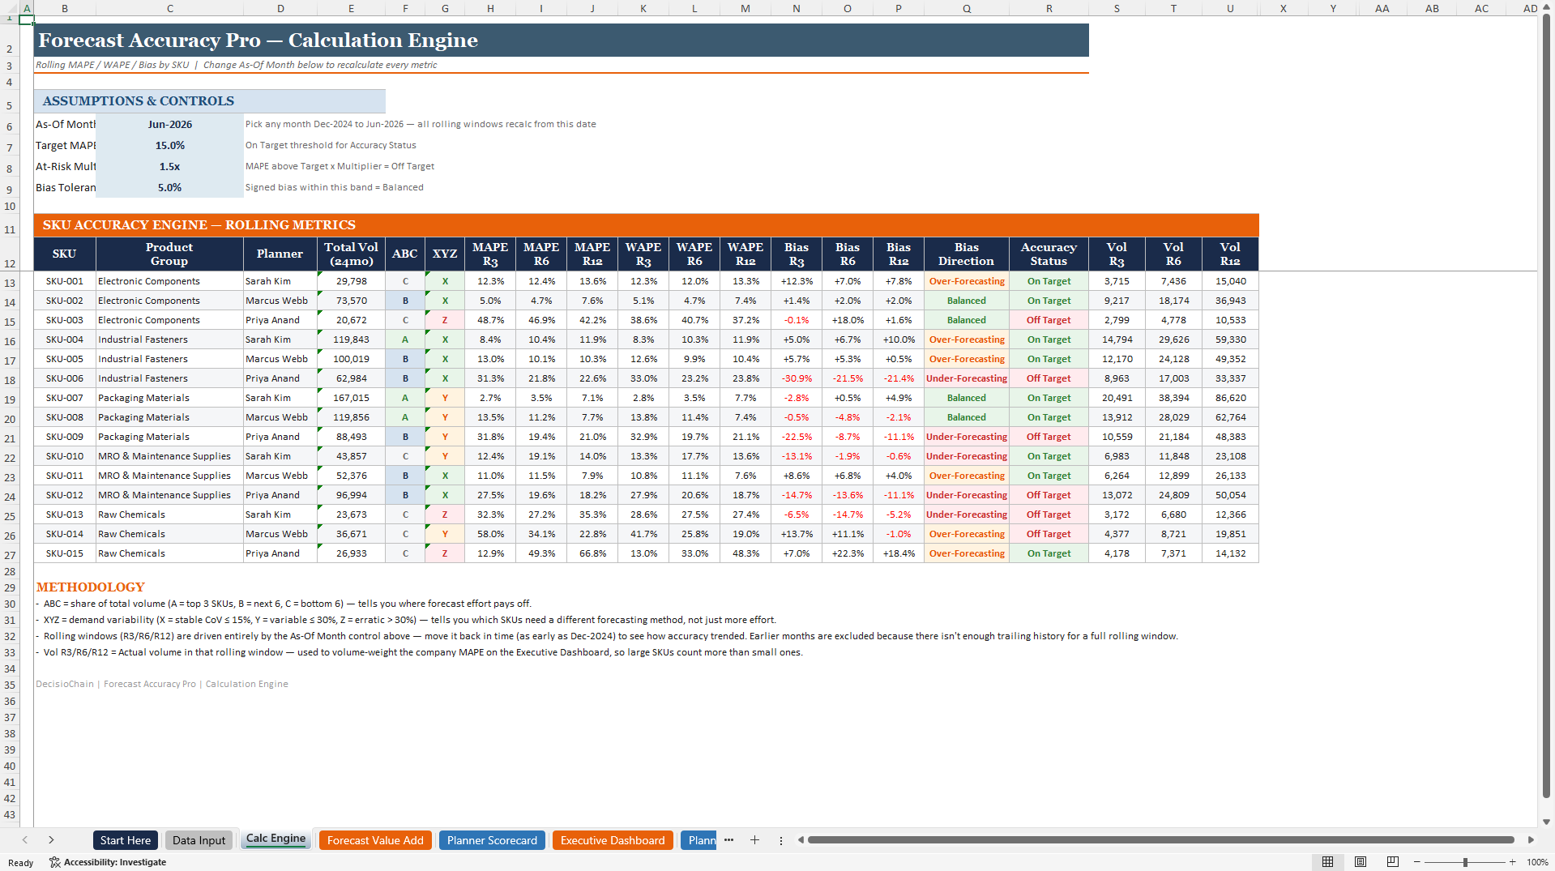Select column header Q
Image resolution: width=1555 pixels, height=871 pixels.
click(x=967, y=8)
